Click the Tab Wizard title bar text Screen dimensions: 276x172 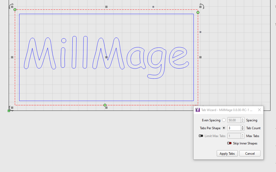[x=227, y=110]
